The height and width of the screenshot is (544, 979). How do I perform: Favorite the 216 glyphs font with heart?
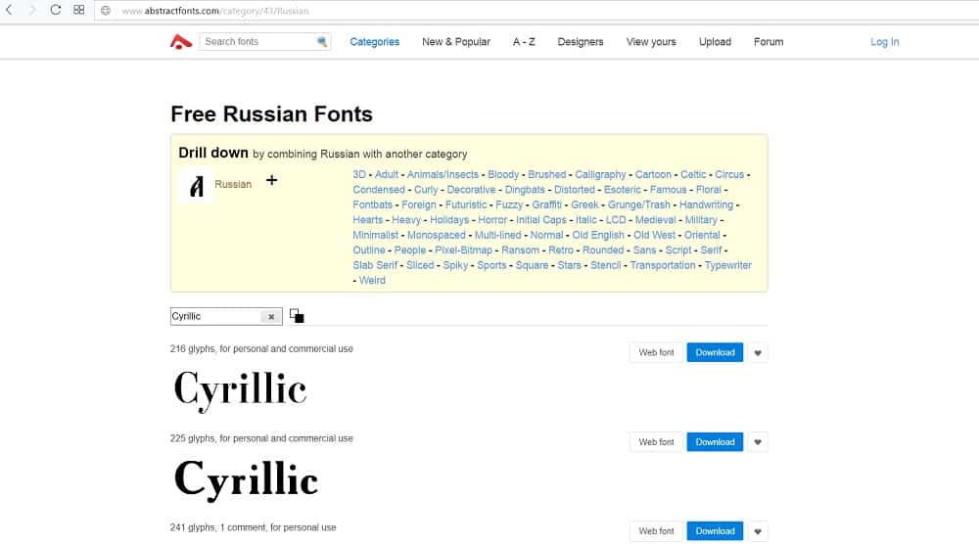click(758, 352)
